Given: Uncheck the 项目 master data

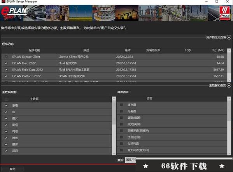Looking at the screenshot, I should 6,151.
